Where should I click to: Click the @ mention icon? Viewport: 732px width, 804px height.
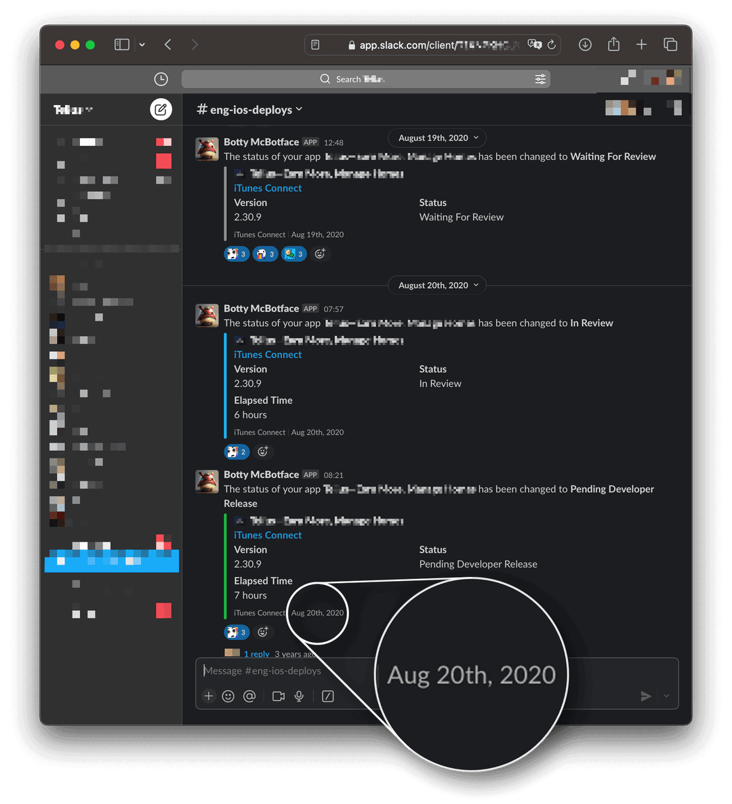click(249, 696)
